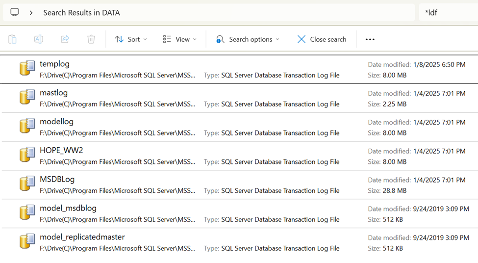Image resolution: width=478 pixels, height=263 pixels.
Task: Open the See more ellipsis menu
Action: click(x=370, y=39)
